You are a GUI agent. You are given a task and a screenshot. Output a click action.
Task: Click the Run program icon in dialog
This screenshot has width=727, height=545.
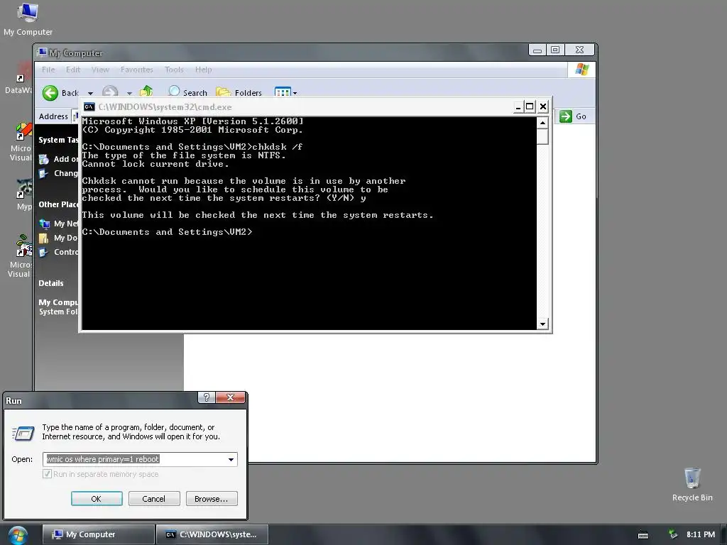tap(23, 434)
